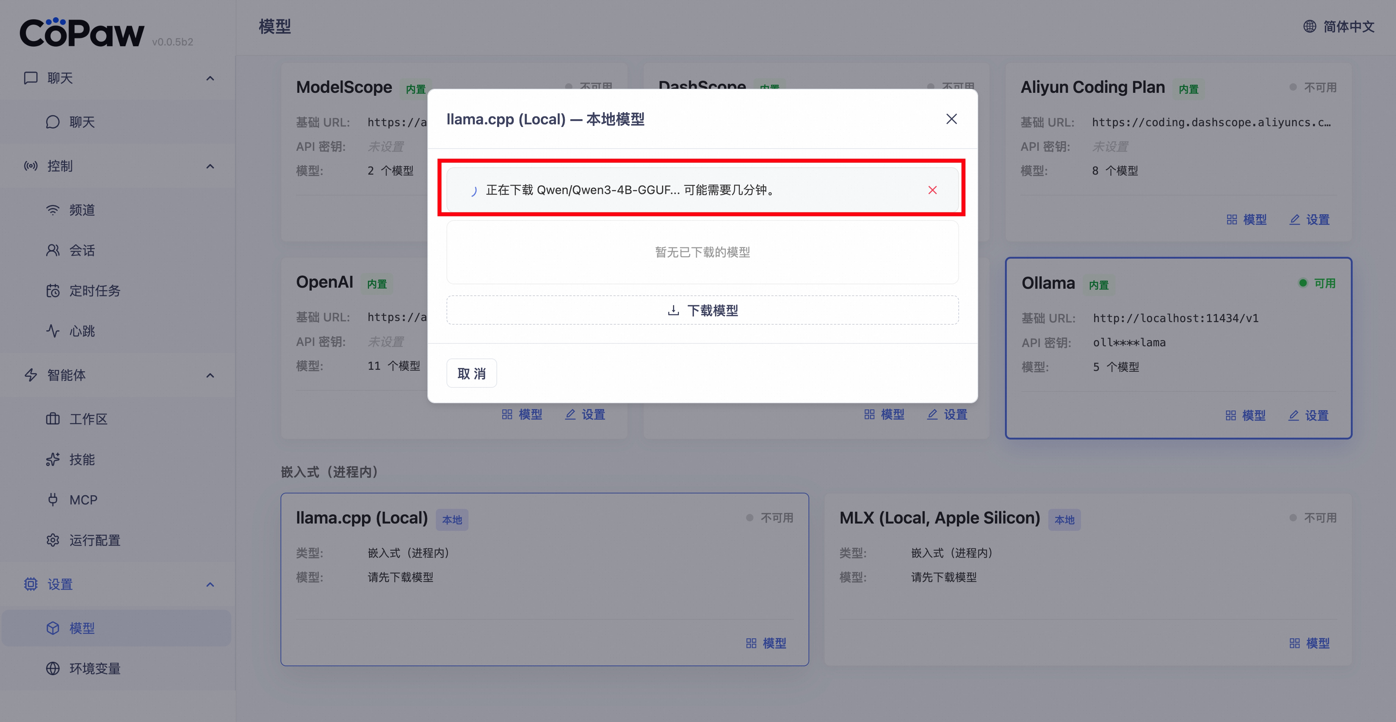This screenshot has width=1396, height=722.
Task: Open the 会话 sessions page
Action: tap(82, 250)
